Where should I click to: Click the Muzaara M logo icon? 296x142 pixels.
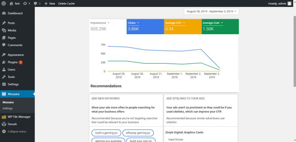pos(4,94)
